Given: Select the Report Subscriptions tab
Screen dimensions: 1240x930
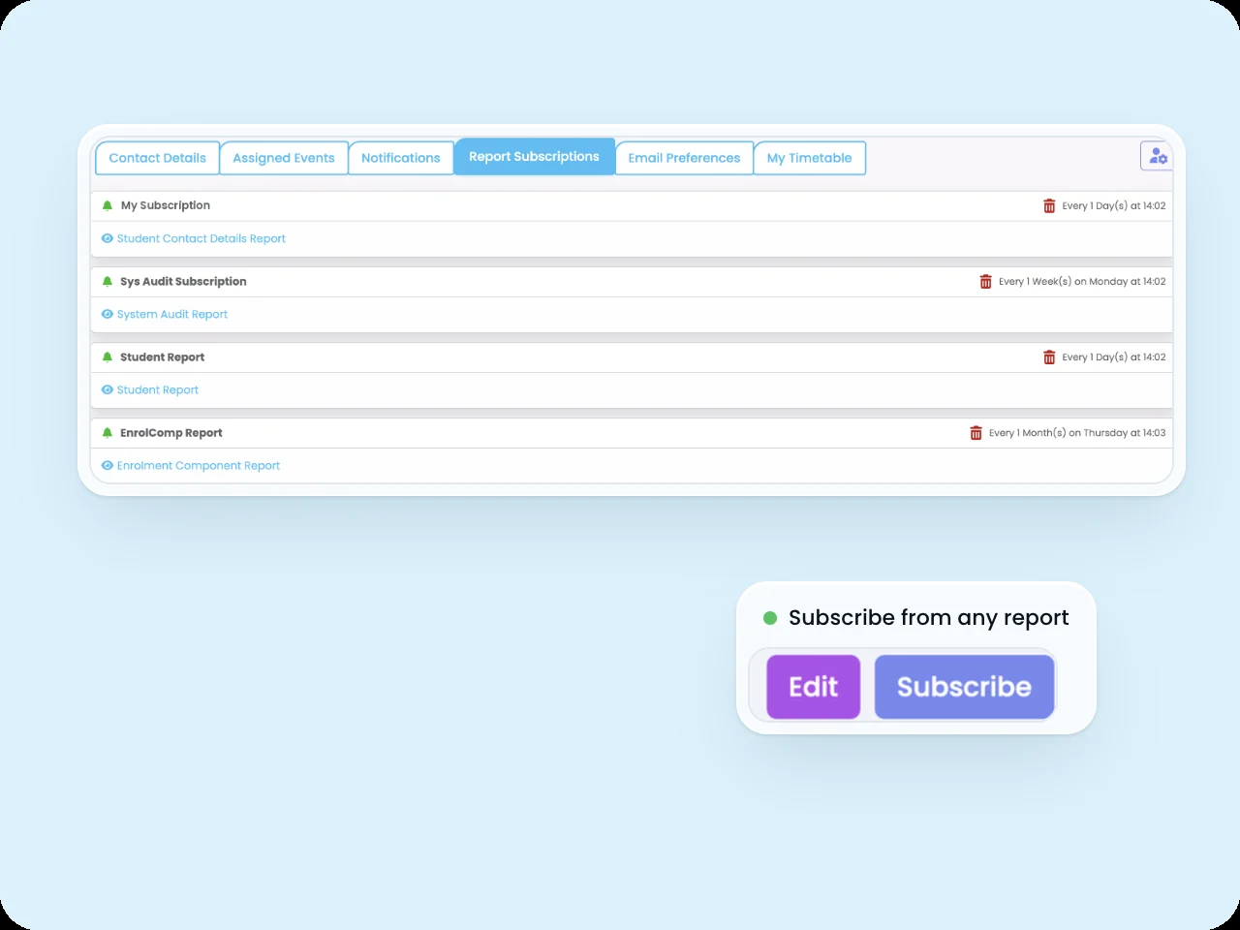Looking at the screenshot, I should (x=534, y=157).
